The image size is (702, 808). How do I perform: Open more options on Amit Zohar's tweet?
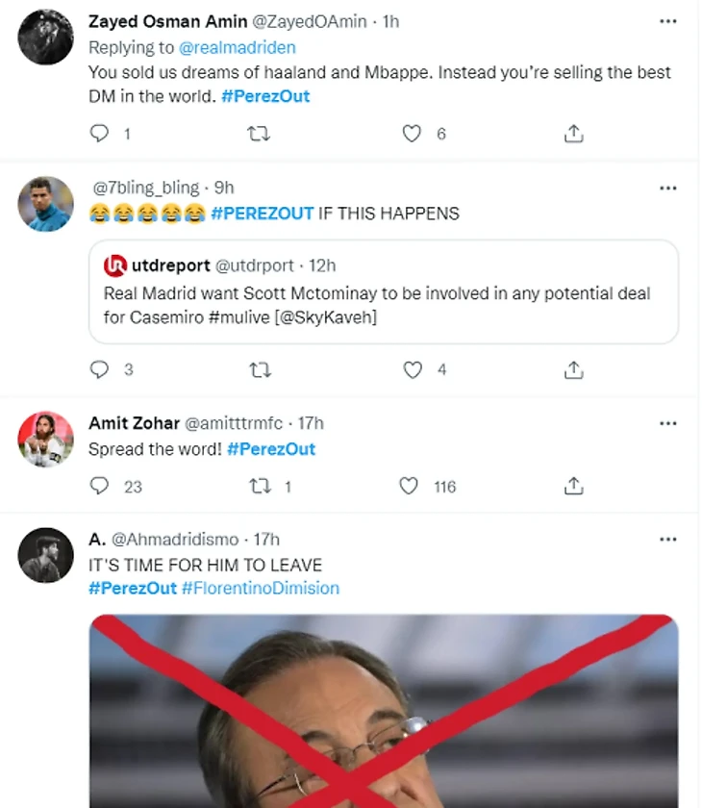(x=667, y=423)
